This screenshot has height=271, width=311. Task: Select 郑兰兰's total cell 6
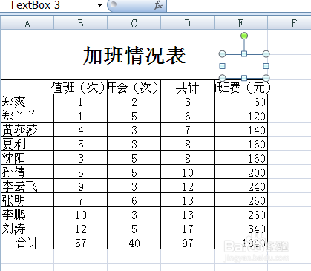pos(187,115)
